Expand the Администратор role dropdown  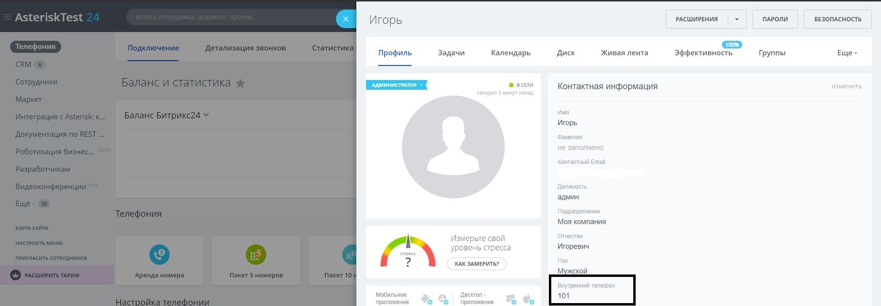tap(397, 85)
